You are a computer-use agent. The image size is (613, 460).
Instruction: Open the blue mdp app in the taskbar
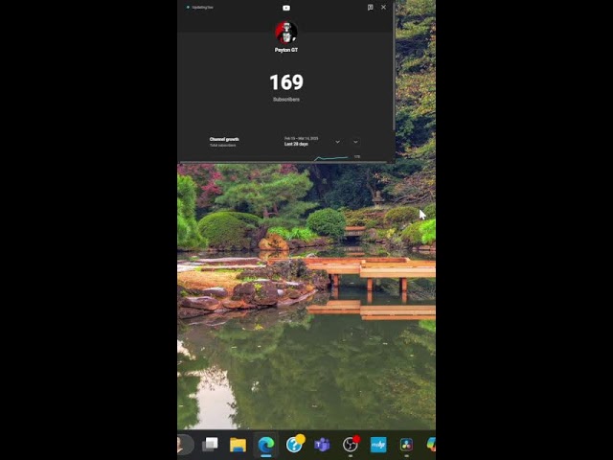[x=378, y=445]
